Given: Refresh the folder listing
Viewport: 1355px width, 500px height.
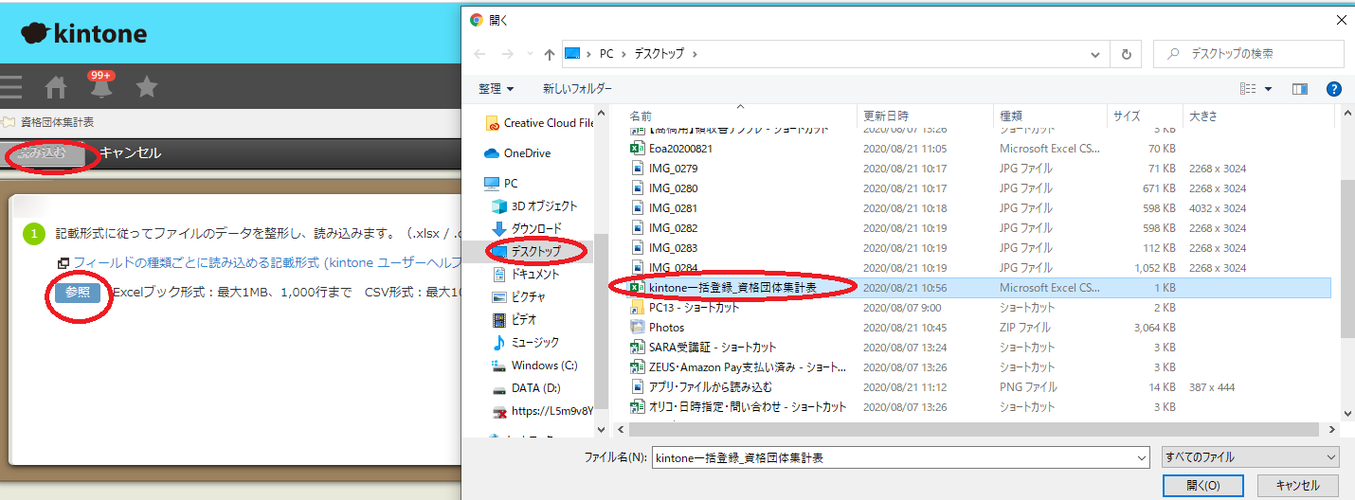Looking at the screenshot, I should pyautogui.click(x=1126, y=54).
